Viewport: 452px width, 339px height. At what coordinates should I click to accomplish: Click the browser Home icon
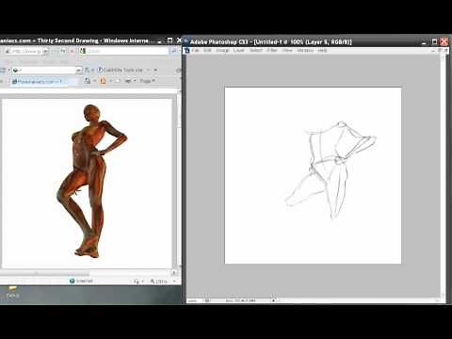click(88, 81)
